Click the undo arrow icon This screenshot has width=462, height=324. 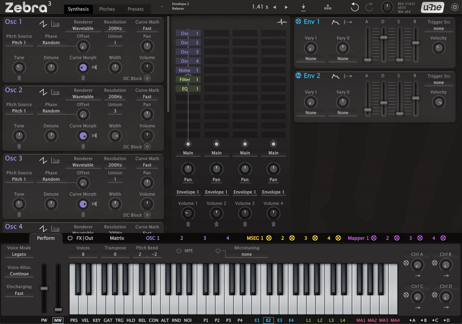click(x=355, y=7)
